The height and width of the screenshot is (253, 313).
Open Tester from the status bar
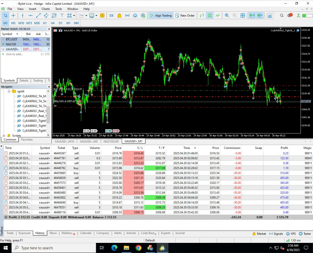[x=305, y=234]
